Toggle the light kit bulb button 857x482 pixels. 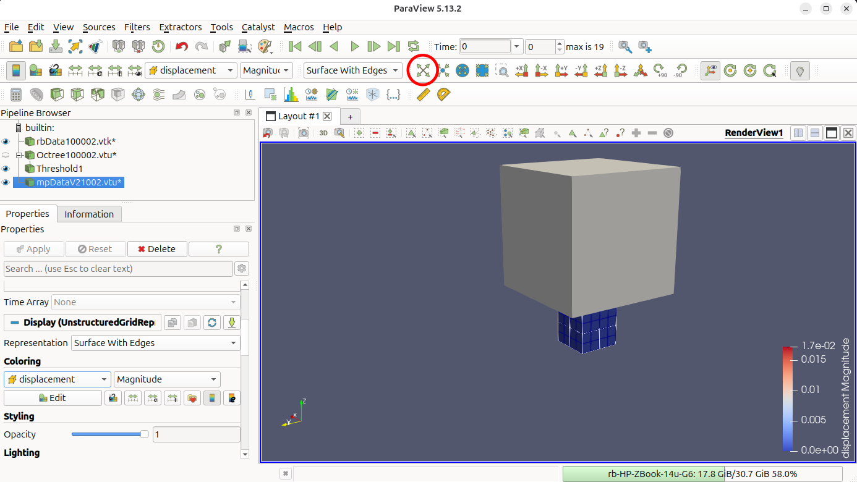[800, 70]
